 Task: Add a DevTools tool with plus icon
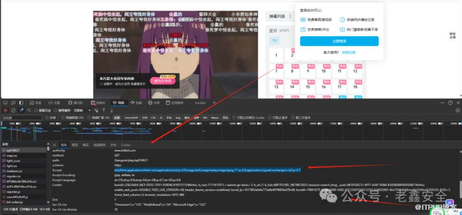[x=214, y=103]
